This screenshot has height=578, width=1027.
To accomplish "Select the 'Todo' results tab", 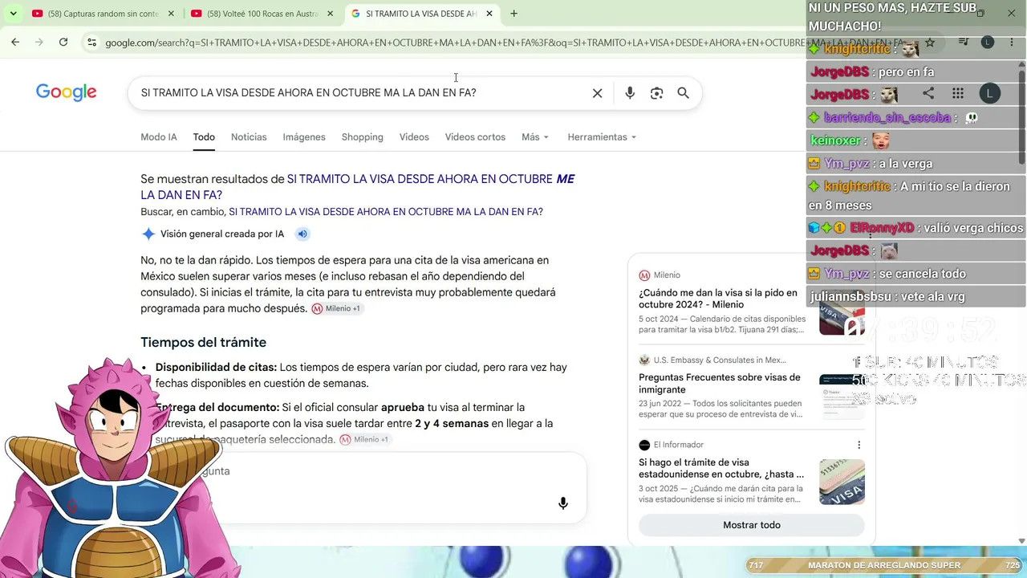I will point(204,137).
